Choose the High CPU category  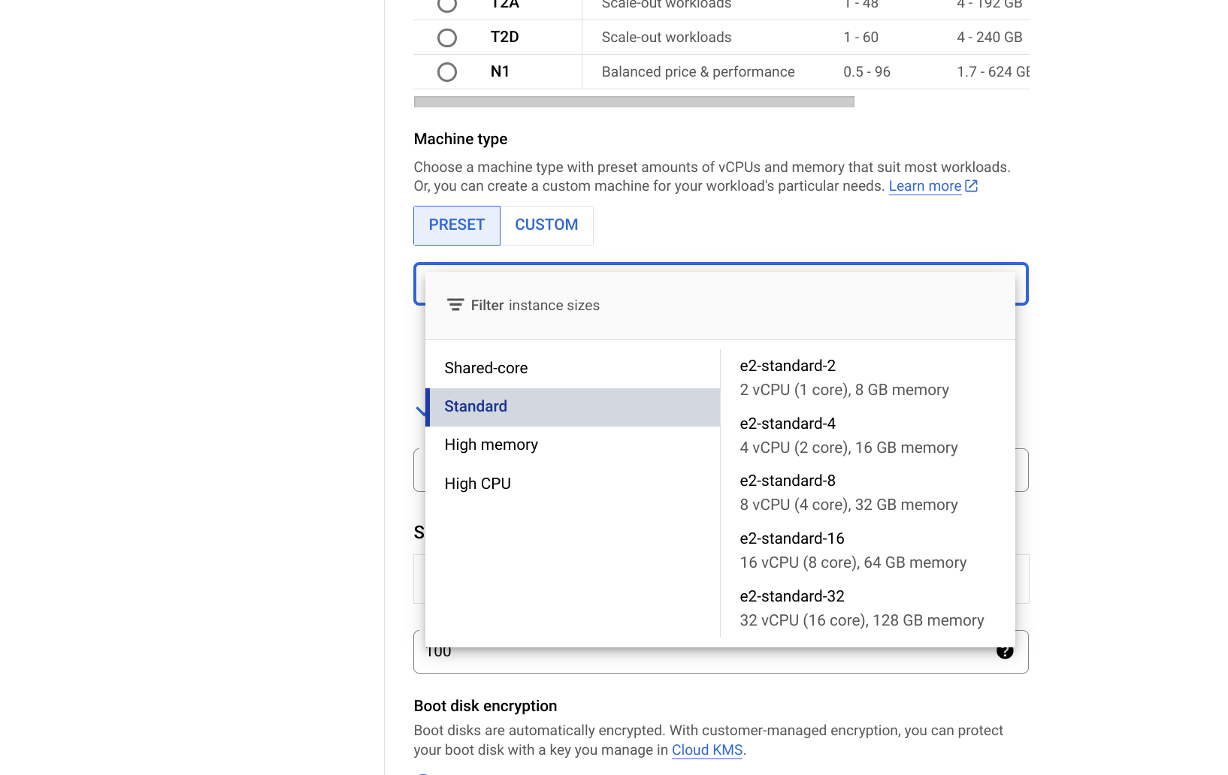coord(477,484)
